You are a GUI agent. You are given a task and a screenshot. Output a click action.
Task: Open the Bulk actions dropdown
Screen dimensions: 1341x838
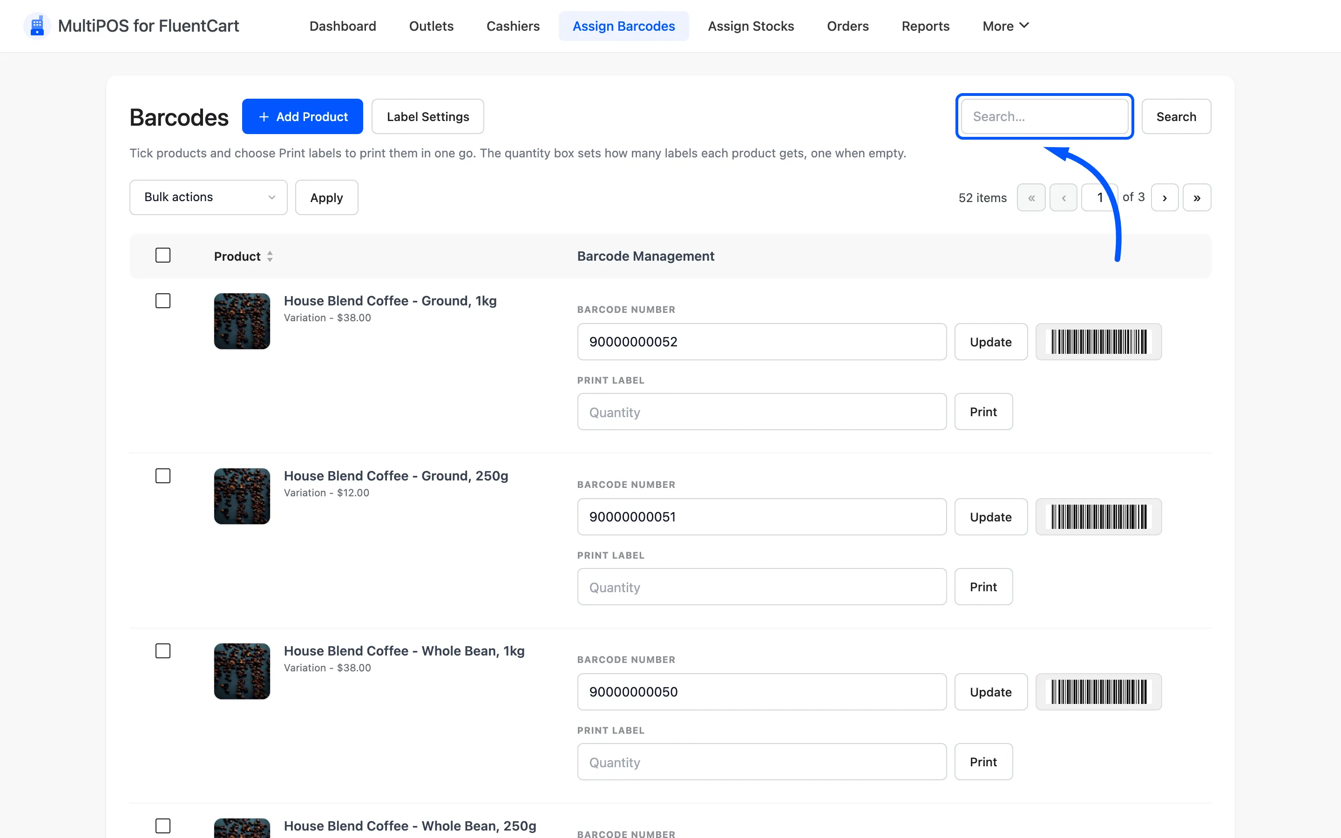[208, 197]
